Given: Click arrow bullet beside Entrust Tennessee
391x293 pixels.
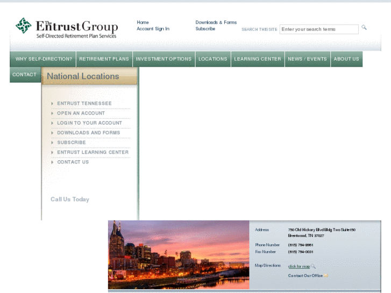Looking at the screenshot, I should (x=52, y=103).
